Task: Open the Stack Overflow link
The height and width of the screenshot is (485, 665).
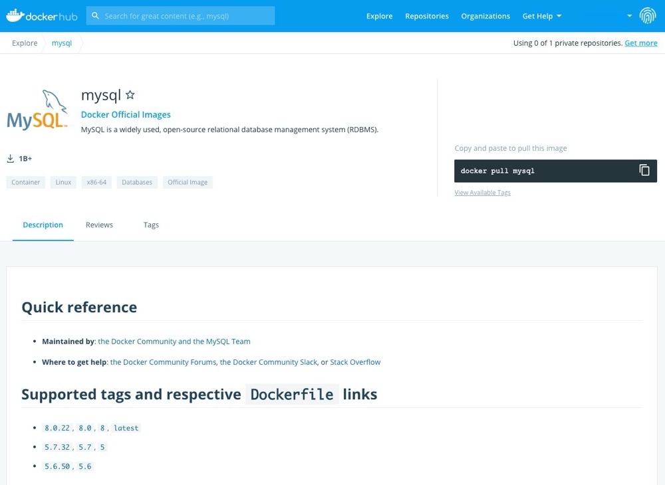Action: 355,362
